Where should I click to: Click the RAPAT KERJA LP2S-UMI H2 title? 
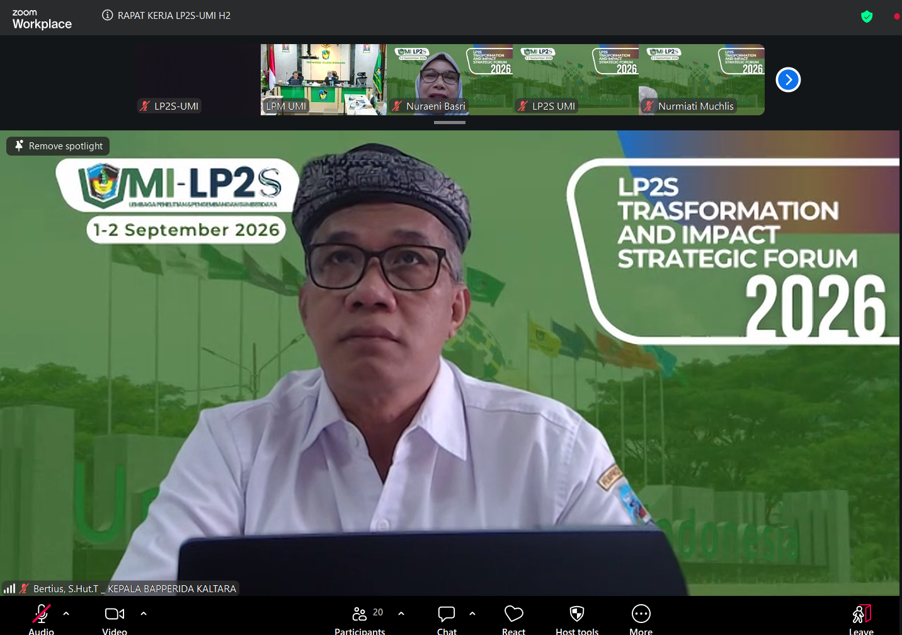(x=174, y=15)
